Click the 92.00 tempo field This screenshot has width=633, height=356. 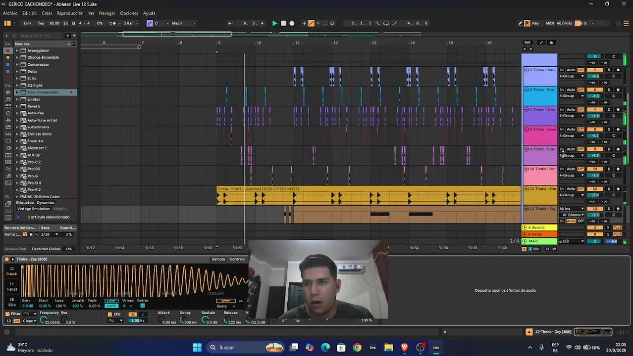click(54, 23)
